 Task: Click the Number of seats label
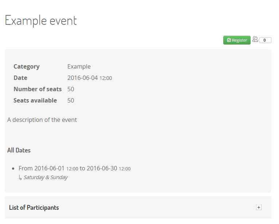(38, 89)
